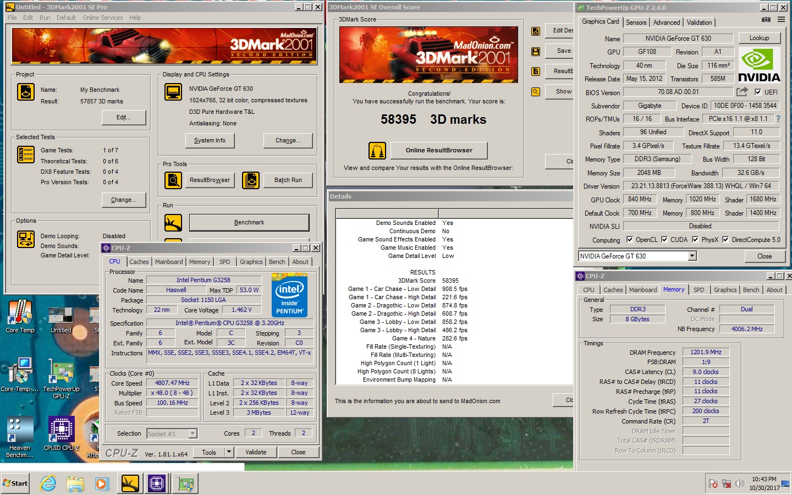Switch to GPU-Z via taskbar icon
The height and width of the screenshot is (495, 792).
pos(185,483)
